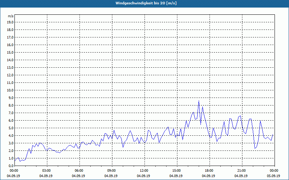Click the 7,0 y-axis label
This screenshot has width=289, height=180.
click(11, 113)
